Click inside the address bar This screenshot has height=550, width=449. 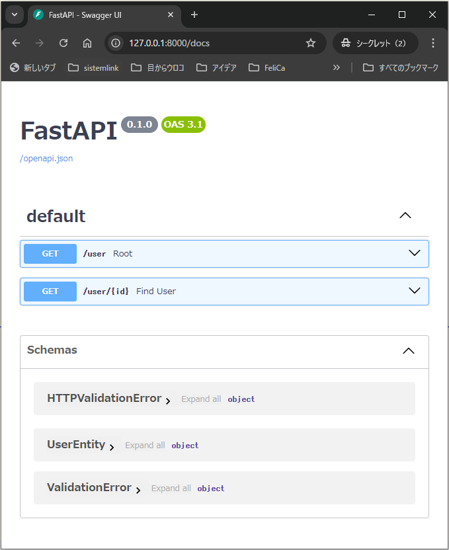(x=198, y=42)
